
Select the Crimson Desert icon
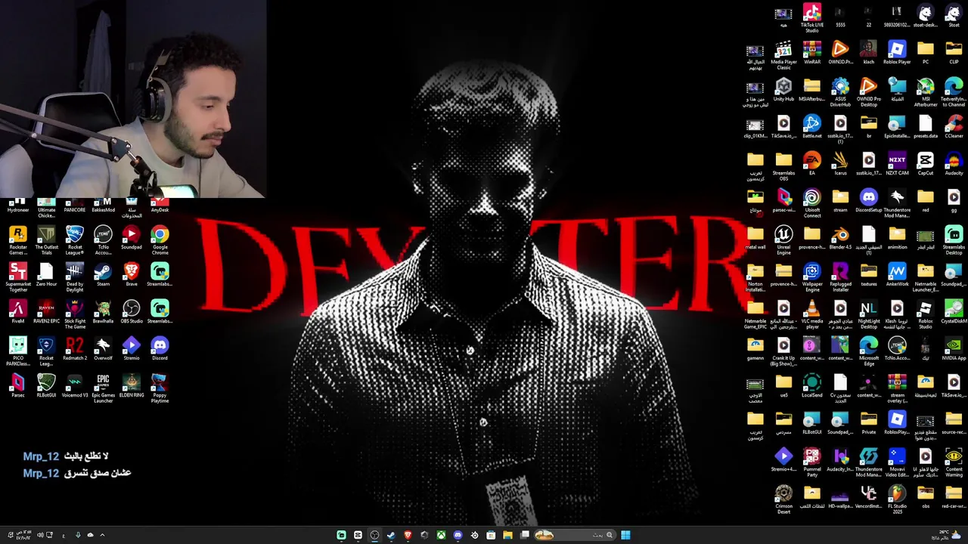[x=783, y=499]
